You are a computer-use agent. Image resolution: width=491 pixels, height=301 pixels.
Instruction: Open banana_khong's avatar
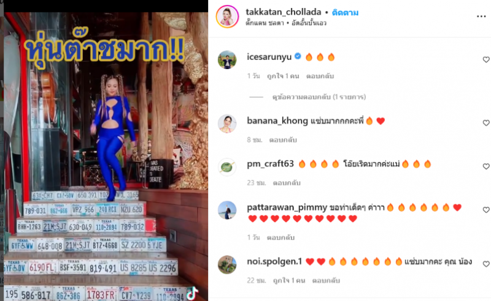[227, 124]
